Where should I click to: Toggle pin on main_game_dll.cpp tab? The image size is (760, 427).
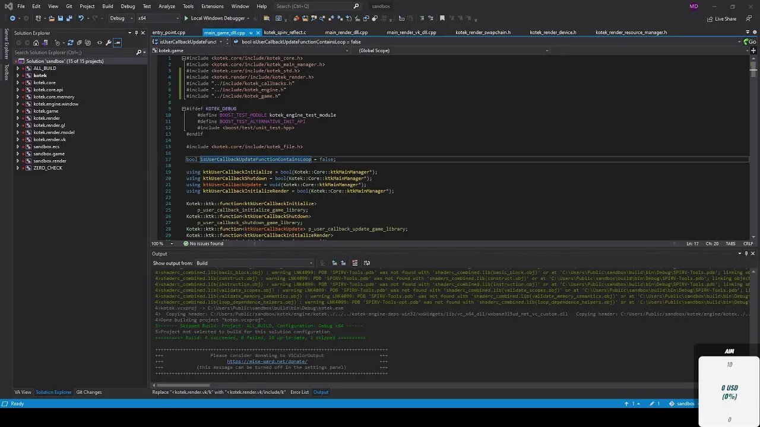(251, 33)
